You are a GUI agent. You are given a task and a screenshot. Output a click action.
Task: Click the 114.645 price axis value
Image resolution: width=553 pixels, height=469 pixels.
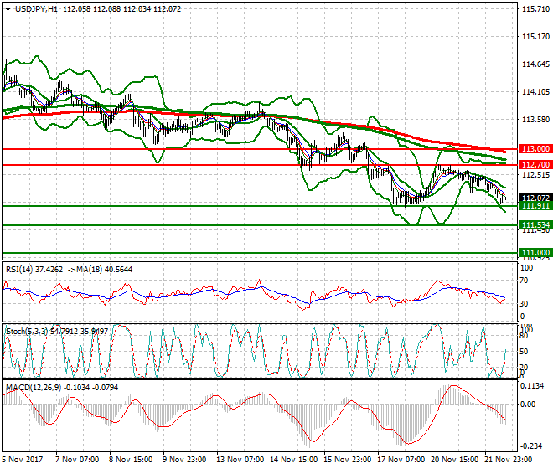tap(535, 64)
